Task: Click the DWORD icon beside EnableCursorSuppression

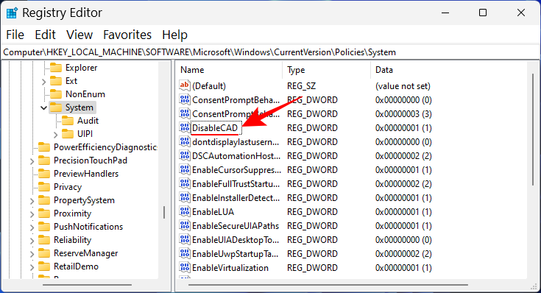Action: pos(185,170)
